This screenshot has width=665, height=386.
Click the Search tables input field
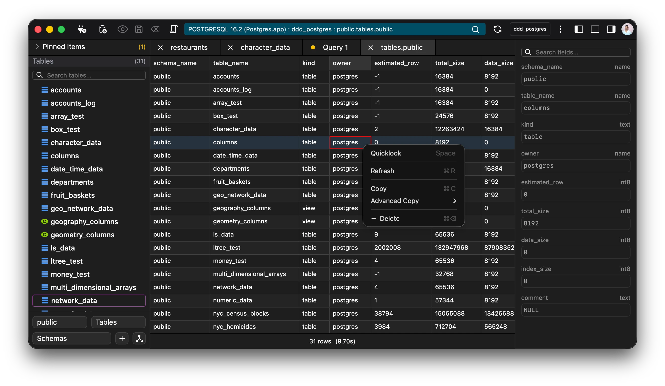point(89,75)
